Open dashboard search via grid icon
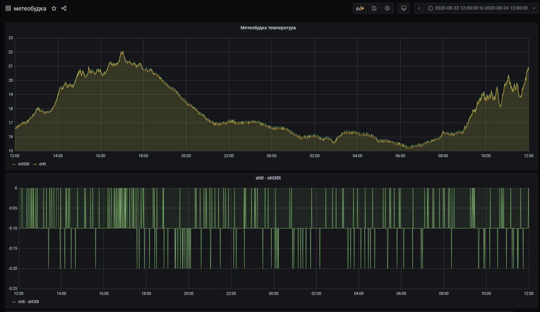The height and width of the screenshot is (312, 540). tap(8, 8)
